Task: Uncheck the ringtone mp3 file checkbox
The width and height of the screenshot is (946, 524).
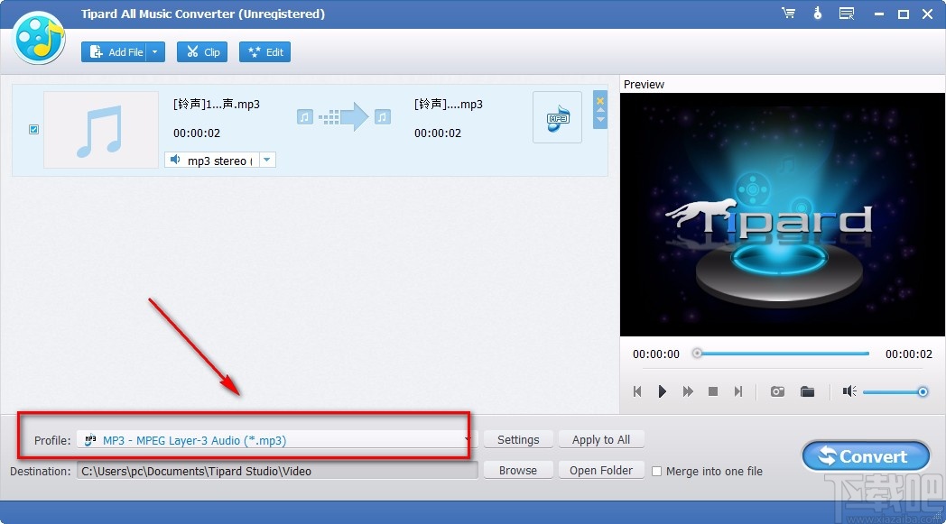Action: [x=33, y=129]
